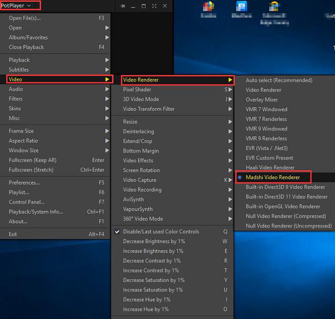Click Exit in the main menu
This screenshot has height=319, width=335.
pyautogui.click(x=13, y=234)
